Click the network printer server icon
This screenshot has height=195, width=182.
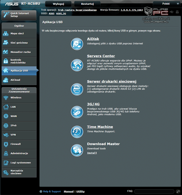click(x=77, y=89)
